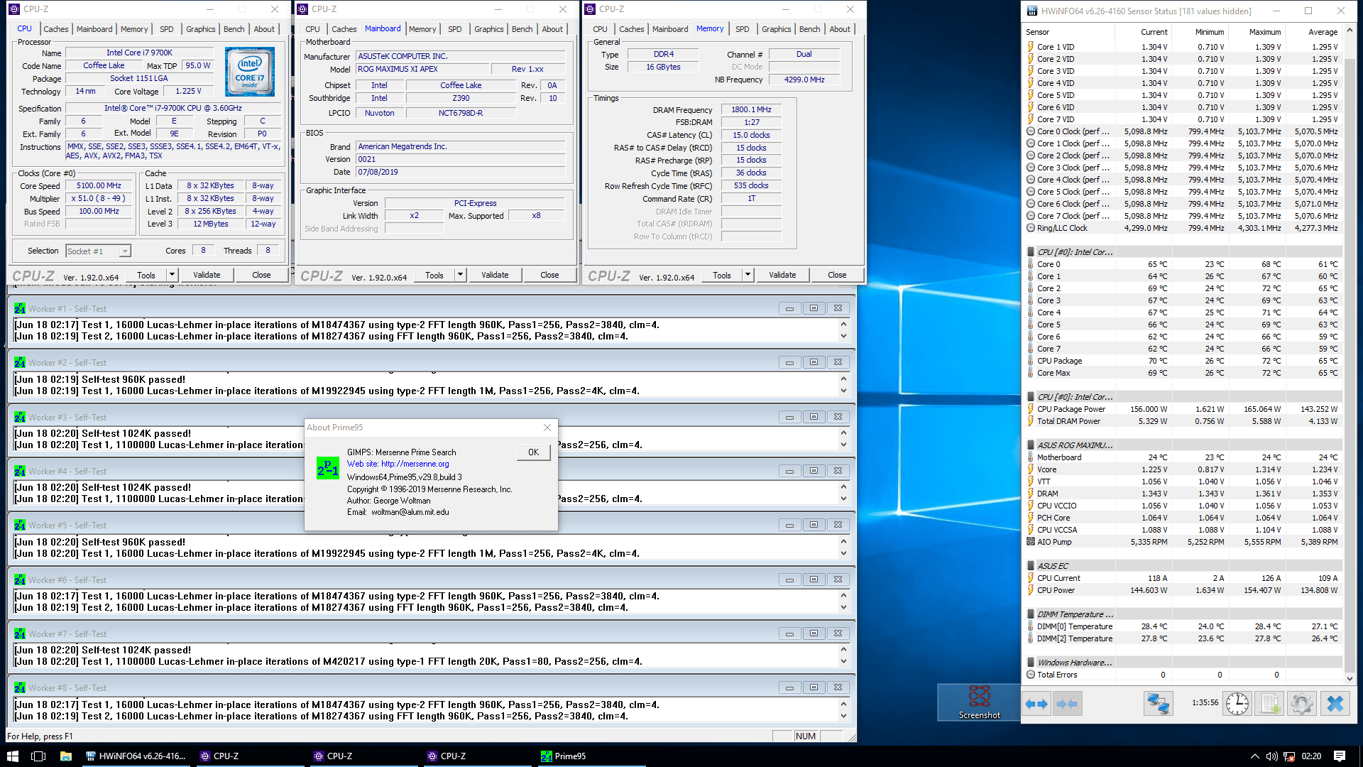
Task: Open the Action Center notifications icon
Action: click(1340, 756)
